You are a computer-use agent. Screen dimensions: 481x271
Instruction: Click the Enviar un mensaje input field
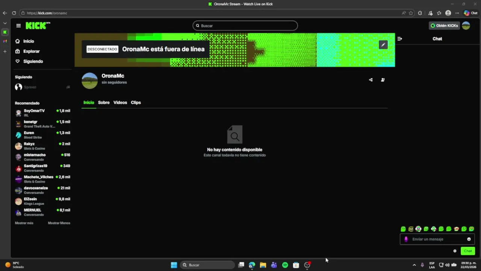437,239
